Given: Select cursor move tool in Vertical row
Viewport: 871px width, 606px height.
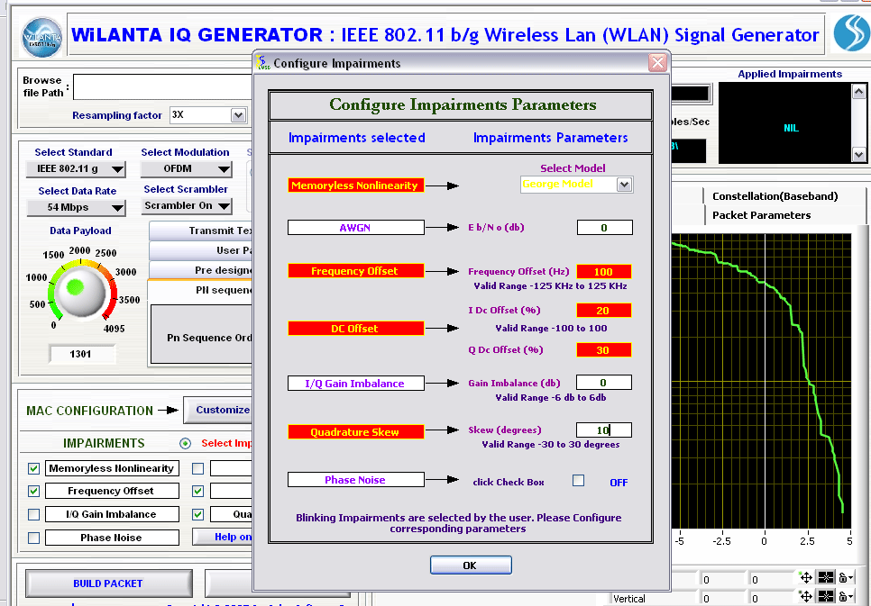Looking at the screenshot, I should click(x=805, y=597).
